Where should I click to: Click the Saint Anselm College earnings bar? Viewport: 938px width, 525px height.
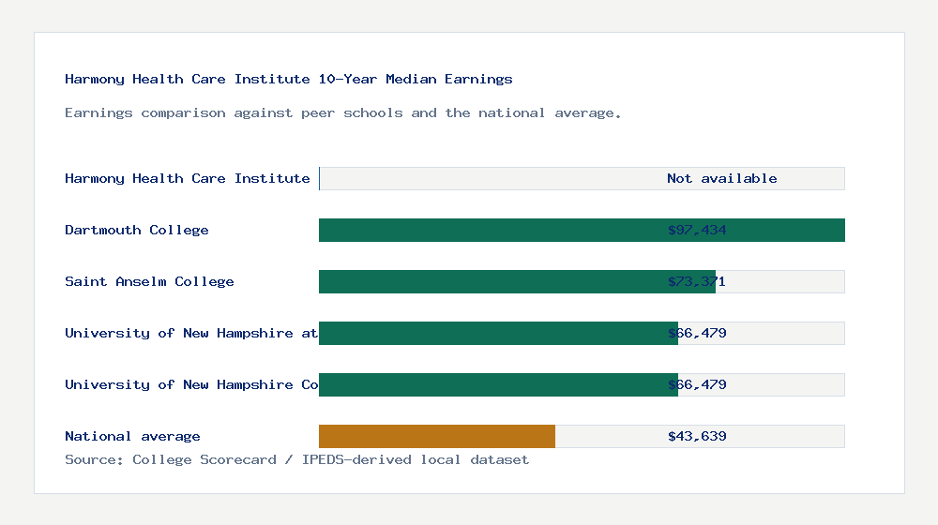517,281
